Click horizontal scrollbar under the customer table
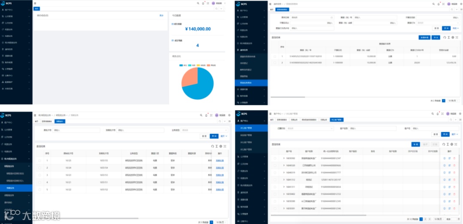Viewport: 463px width, 224px height. point(318,215)
